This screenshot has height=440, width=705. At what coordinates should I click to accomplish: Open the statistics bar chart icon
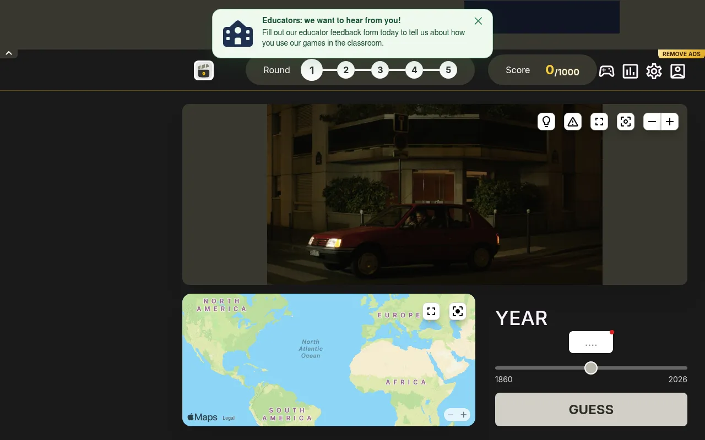pos(630,71)
